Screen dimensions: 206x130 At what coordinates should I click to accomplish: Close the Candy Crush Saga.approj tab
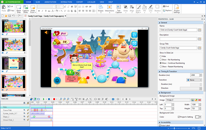coord(65,16)
